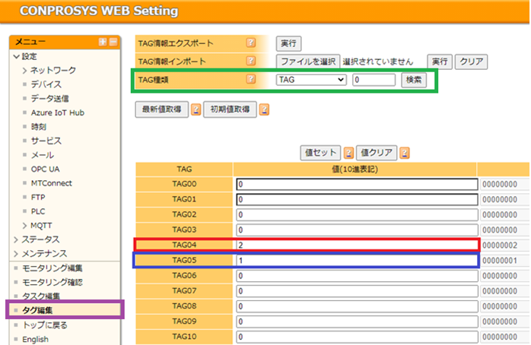Open メール settings
This screenshot has width=531, height=345.
pos(43,155)
